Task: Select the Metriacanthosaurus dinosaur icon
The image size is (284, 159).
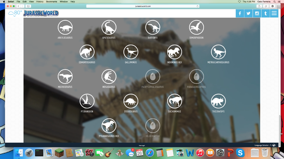Action: 218,52
